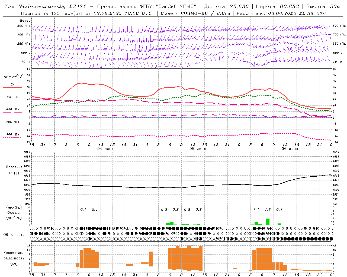
Task: Click the '0.3' precipitation amount value
Action: coord(199,210)
